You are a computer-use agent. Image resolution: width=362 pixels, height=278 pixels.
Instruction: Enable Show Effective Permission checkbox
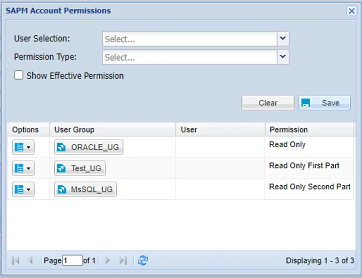pos(18,75)
